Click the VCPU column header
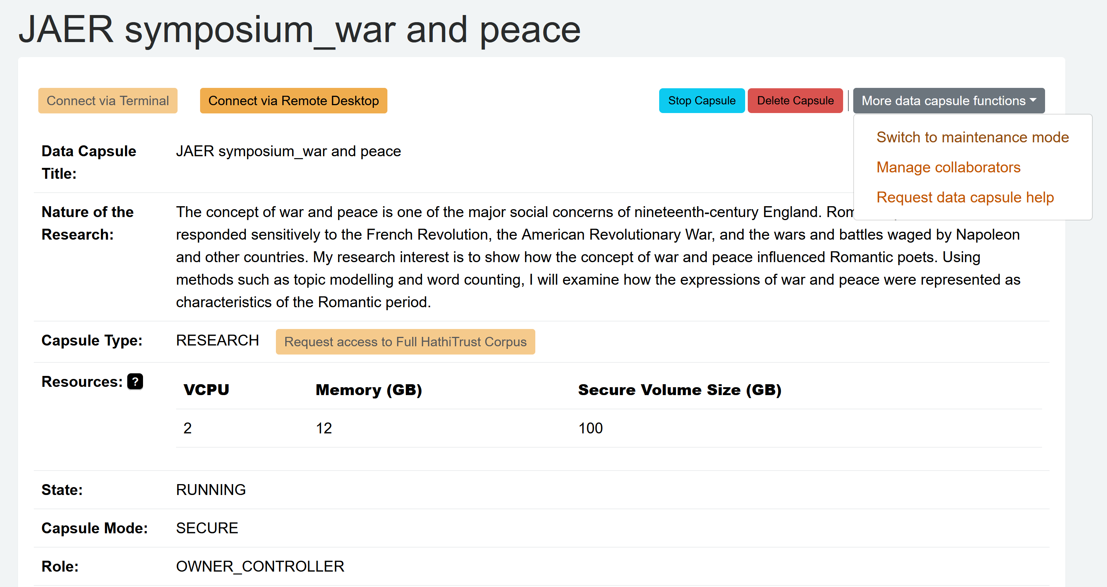 coord(206,389)
